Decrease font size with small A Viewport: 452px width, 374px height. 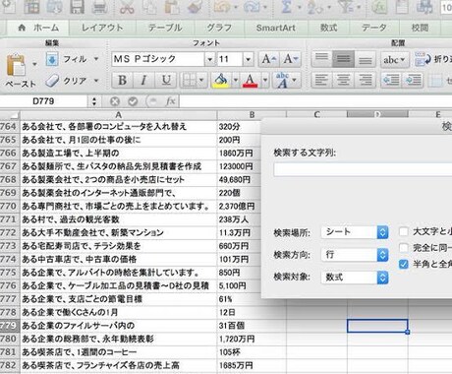[291, 59]
